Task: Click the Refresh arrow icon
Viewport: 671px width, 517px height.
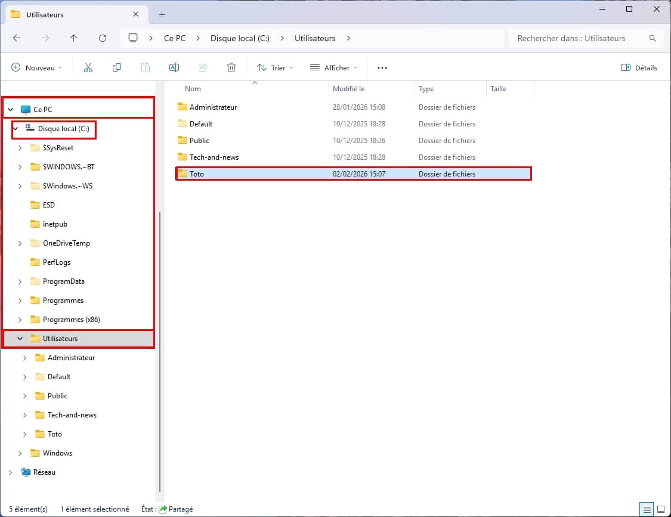Action: click(103, 38)
